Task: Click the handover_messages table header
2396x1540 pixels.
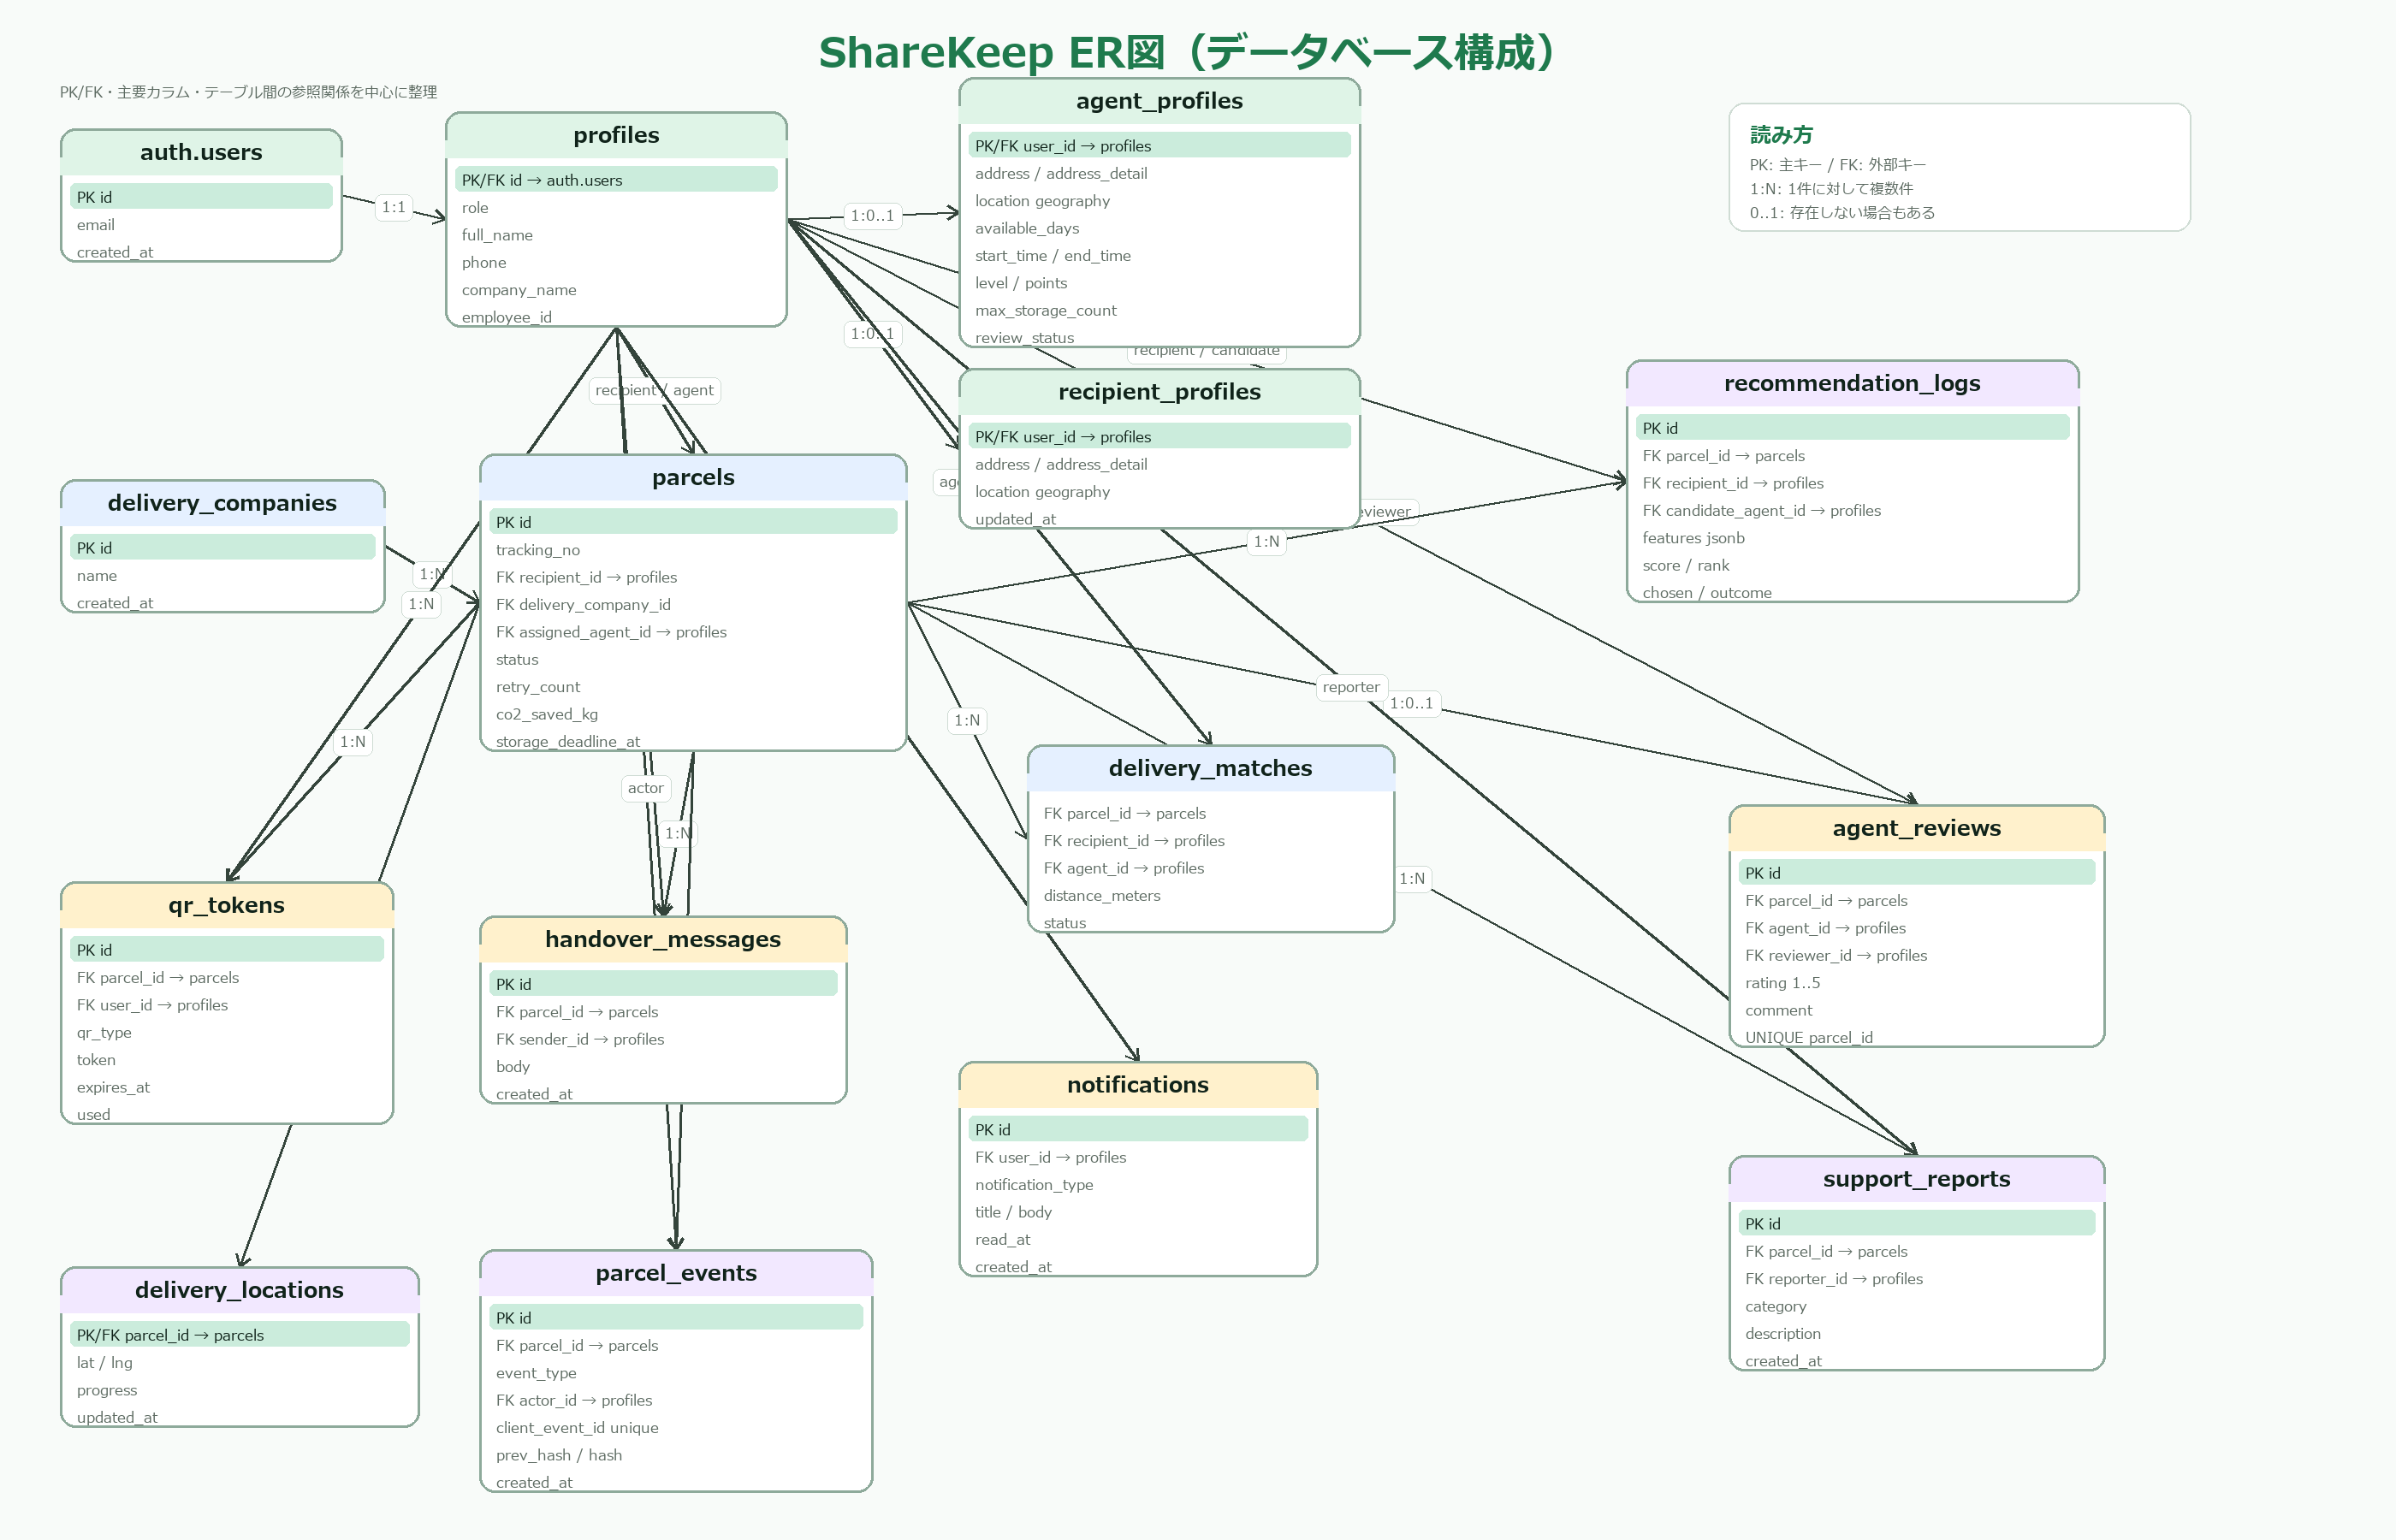Action: click(x=663, y=939)
